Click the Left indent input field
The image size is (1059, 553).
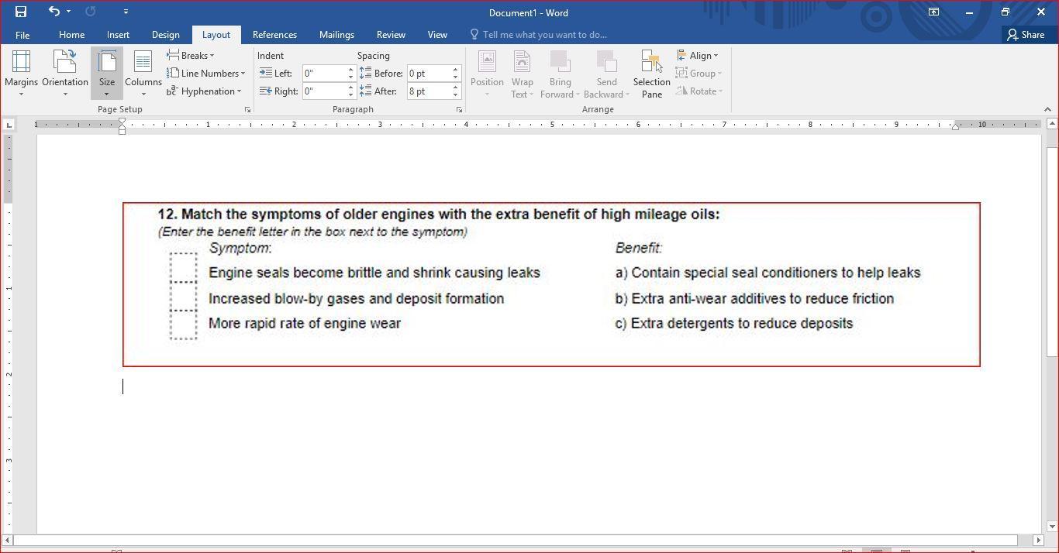point(323,74)
